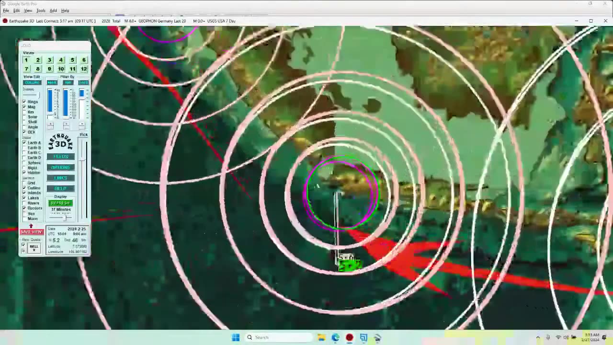
Task: Select view preset 8
Action: click(38, 69)
